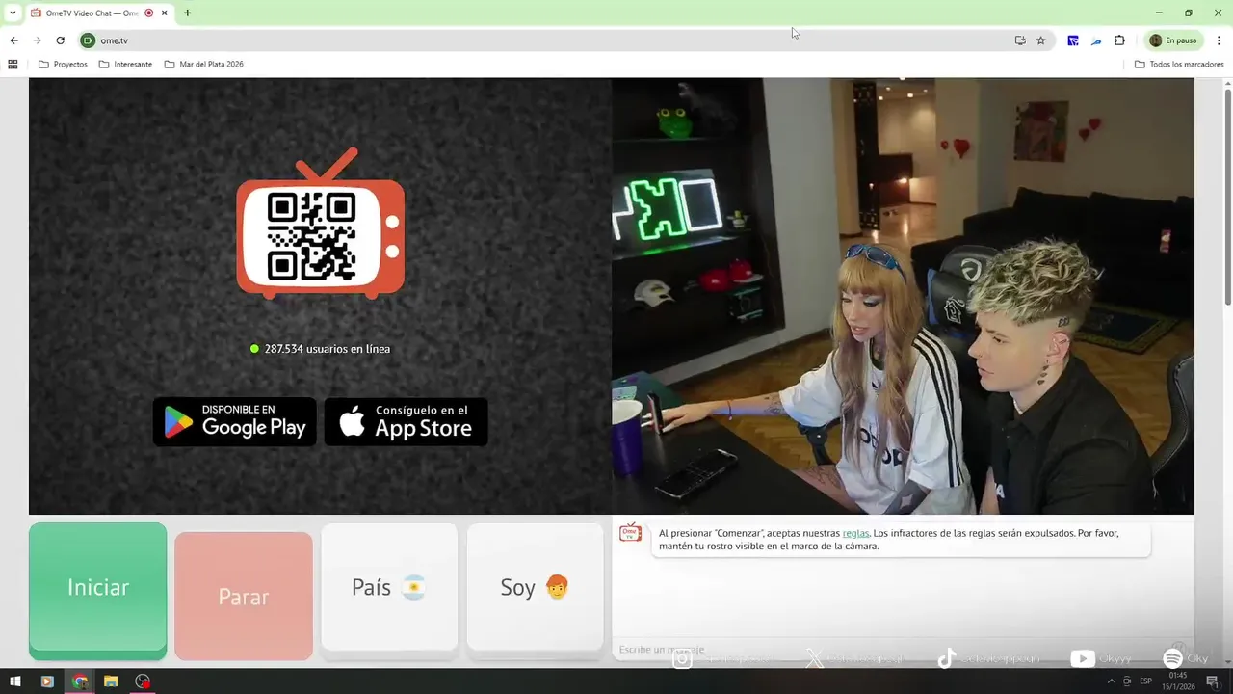Open the Chrome apps grid icon
The image size is (1233, 694).
[13, 65]
